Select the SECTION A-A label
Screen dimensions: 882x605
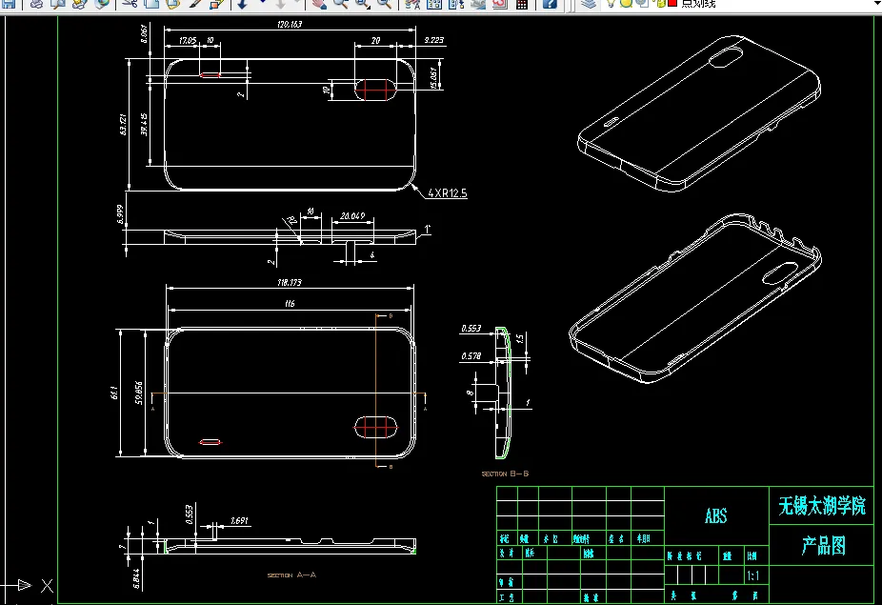point(291,575)
